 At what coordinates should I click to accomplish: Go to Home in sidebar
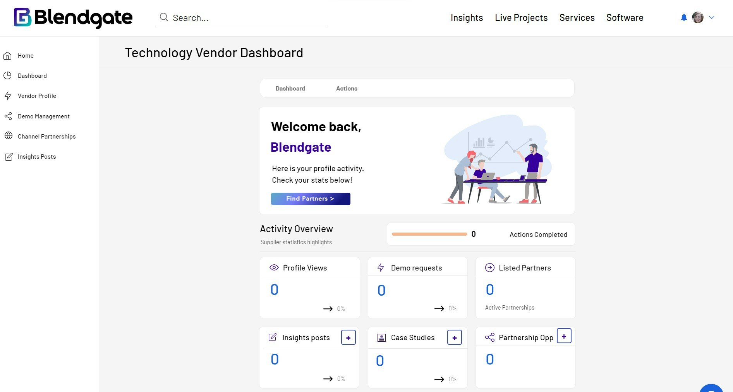[x=26, y=56]
